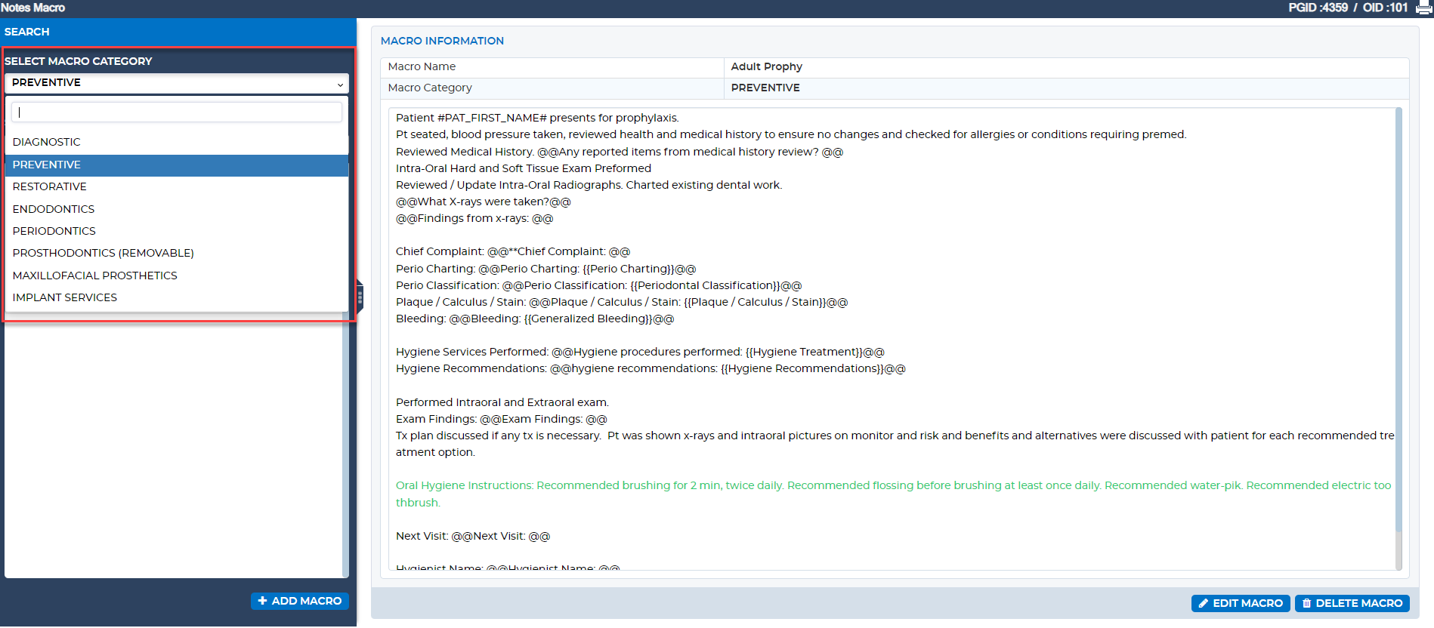Pick ENDODONTICS from the dropdown list
Screen dimensions: 1434x628
(53, 209)
